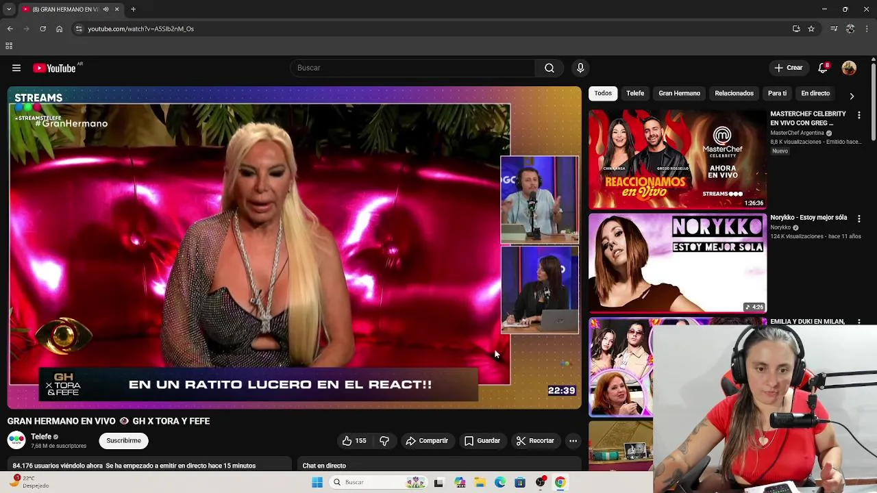This screenshot has height=493, width=877.
Task: Open Chrome three-dot menu
Action: point(867,29)
